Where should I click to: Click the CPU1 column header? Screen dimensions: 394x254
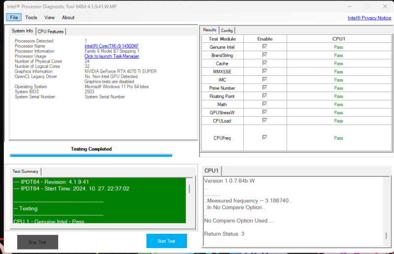[339, 39]
